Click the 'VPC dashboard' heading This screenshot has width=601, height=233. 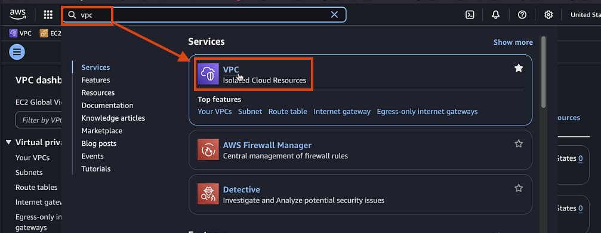(38, 80)
